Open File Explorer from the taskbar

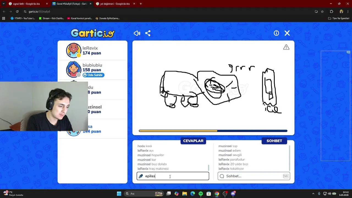point(185,194)
